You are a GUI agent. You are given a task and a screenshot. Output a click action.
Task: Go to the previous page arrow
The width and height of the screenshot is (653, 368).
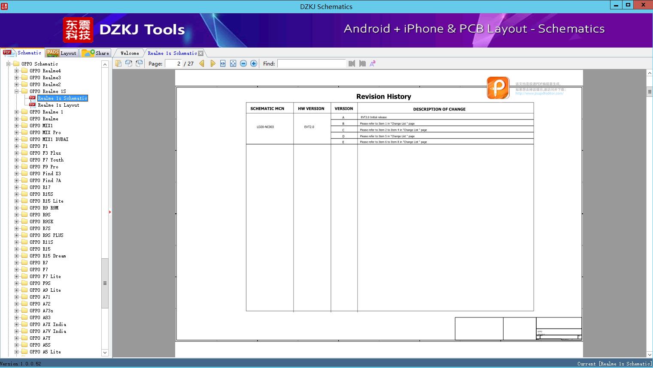(x=202, y=63)
